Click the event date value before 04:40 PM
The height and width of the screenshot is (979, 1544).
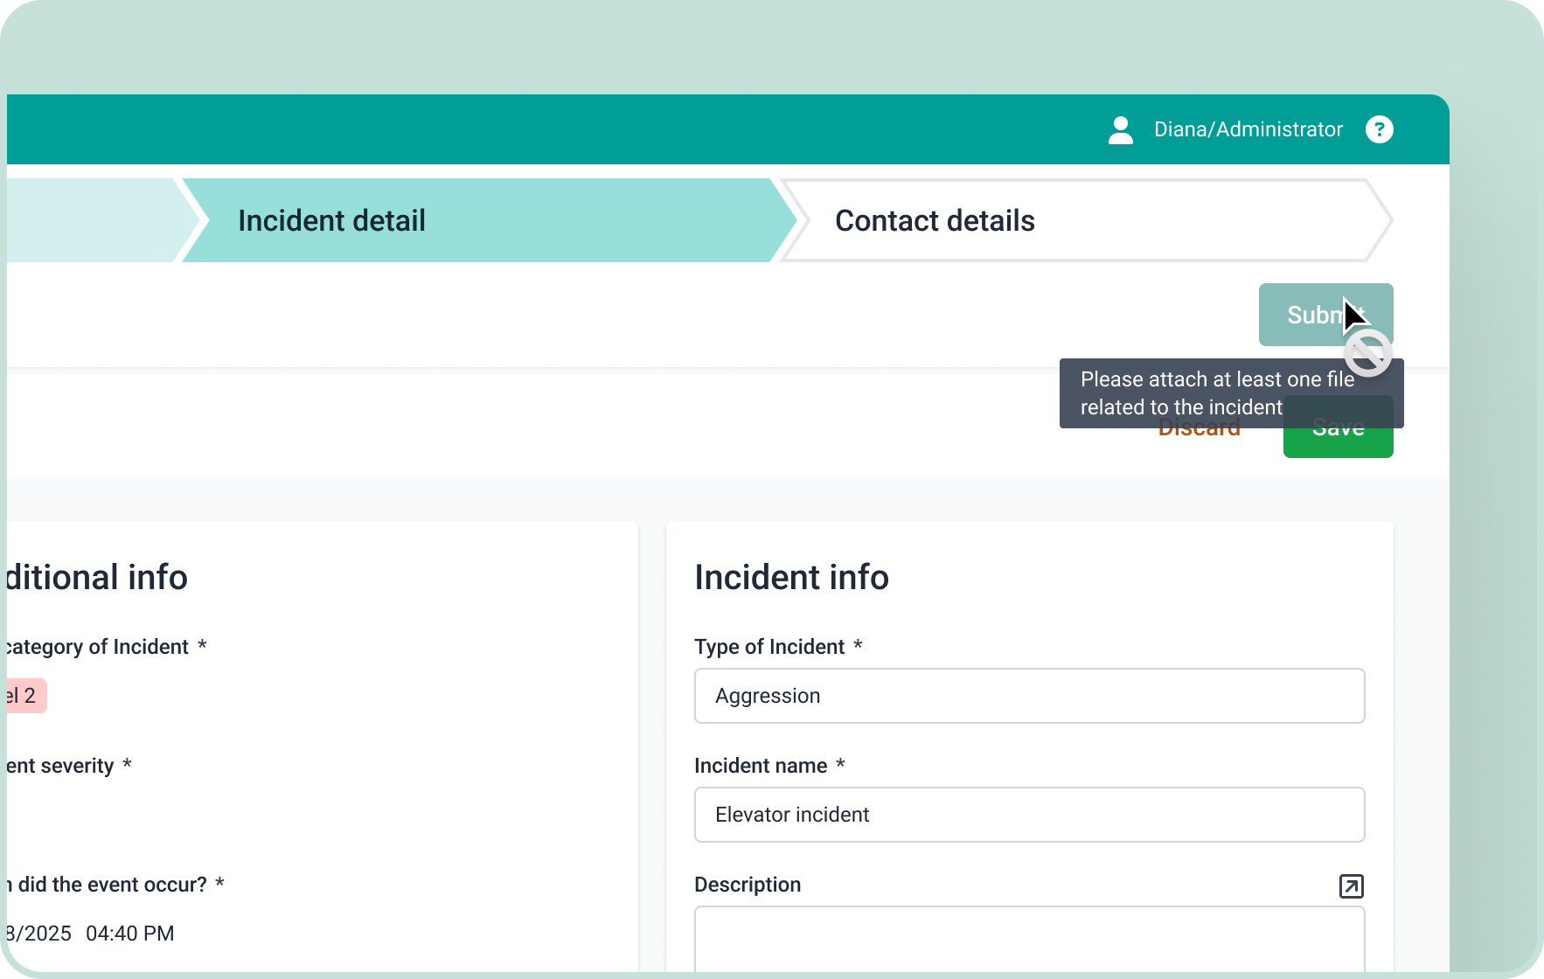pos(38,934)
